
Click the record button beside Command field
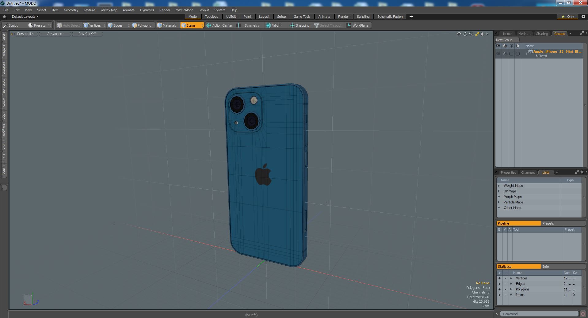click(583, 314)
